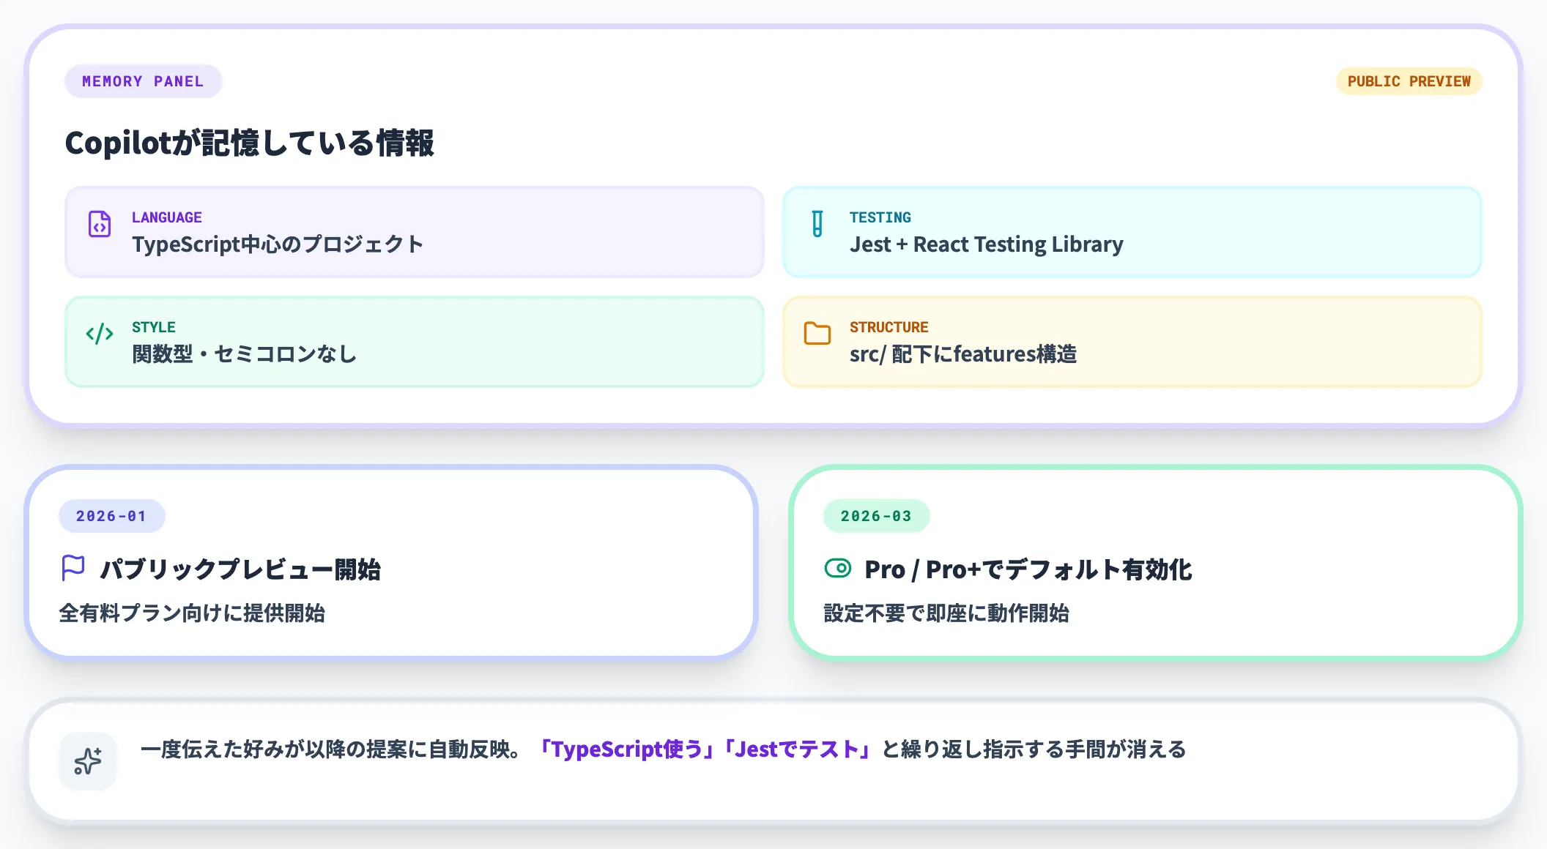The width and height of the screenshot is (1547, 849).
Task: Click the Pro / Pro+でデフォルト有効化 title
Action: pos(1028,569)
